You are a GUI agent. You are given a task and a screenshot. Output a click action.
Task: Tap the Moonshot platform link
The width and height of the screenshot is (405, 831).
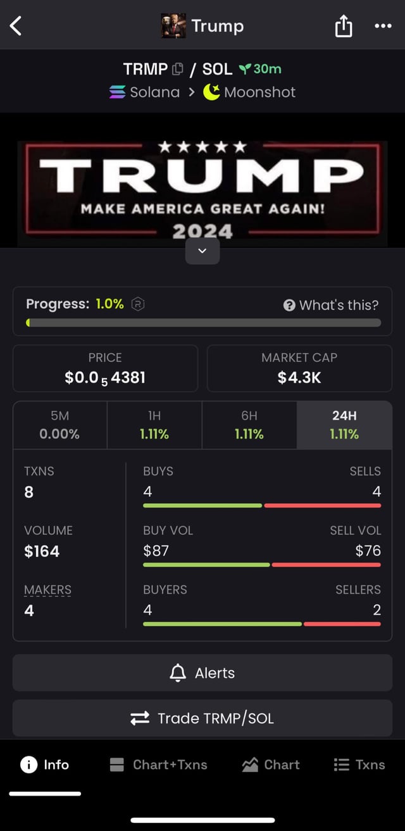[x=249, y=92]
